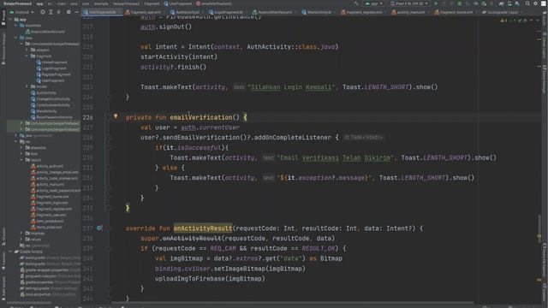The image size is (548, 308).
Task: Click Collapse All icon in project panel
Action: (59, 12)
